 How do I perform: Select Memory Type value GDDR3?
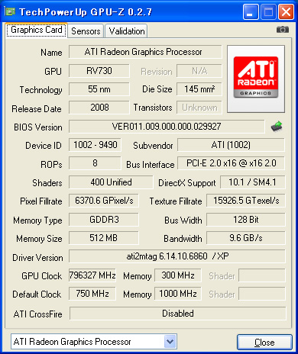point(104,219)
